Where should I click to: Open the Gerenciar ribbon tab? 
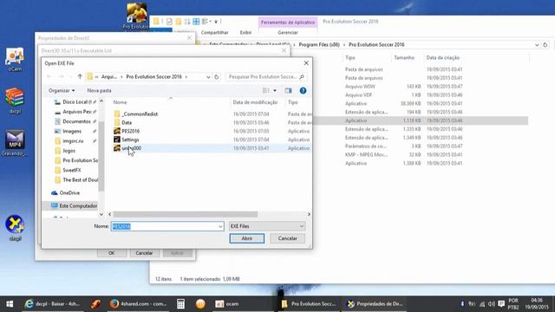tap(288, 33)
